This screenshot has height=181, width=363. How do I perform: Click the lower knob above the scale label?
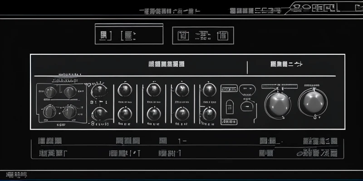(98, 113)
